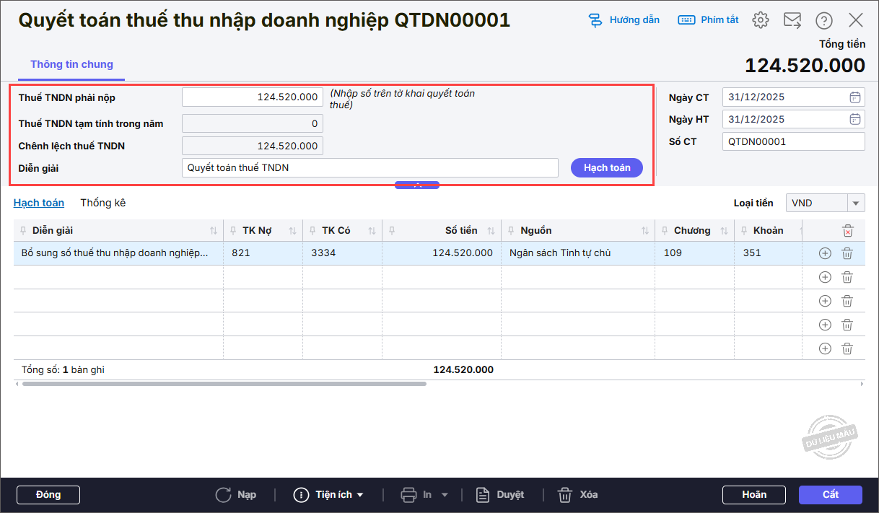
Task: Delete the first row with trash icon
Action: 847,253
